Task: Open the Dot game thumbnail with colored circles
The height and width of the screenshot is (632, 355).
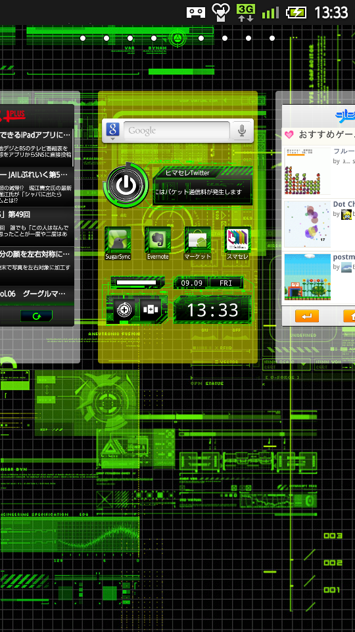Action: click(308, 224)
